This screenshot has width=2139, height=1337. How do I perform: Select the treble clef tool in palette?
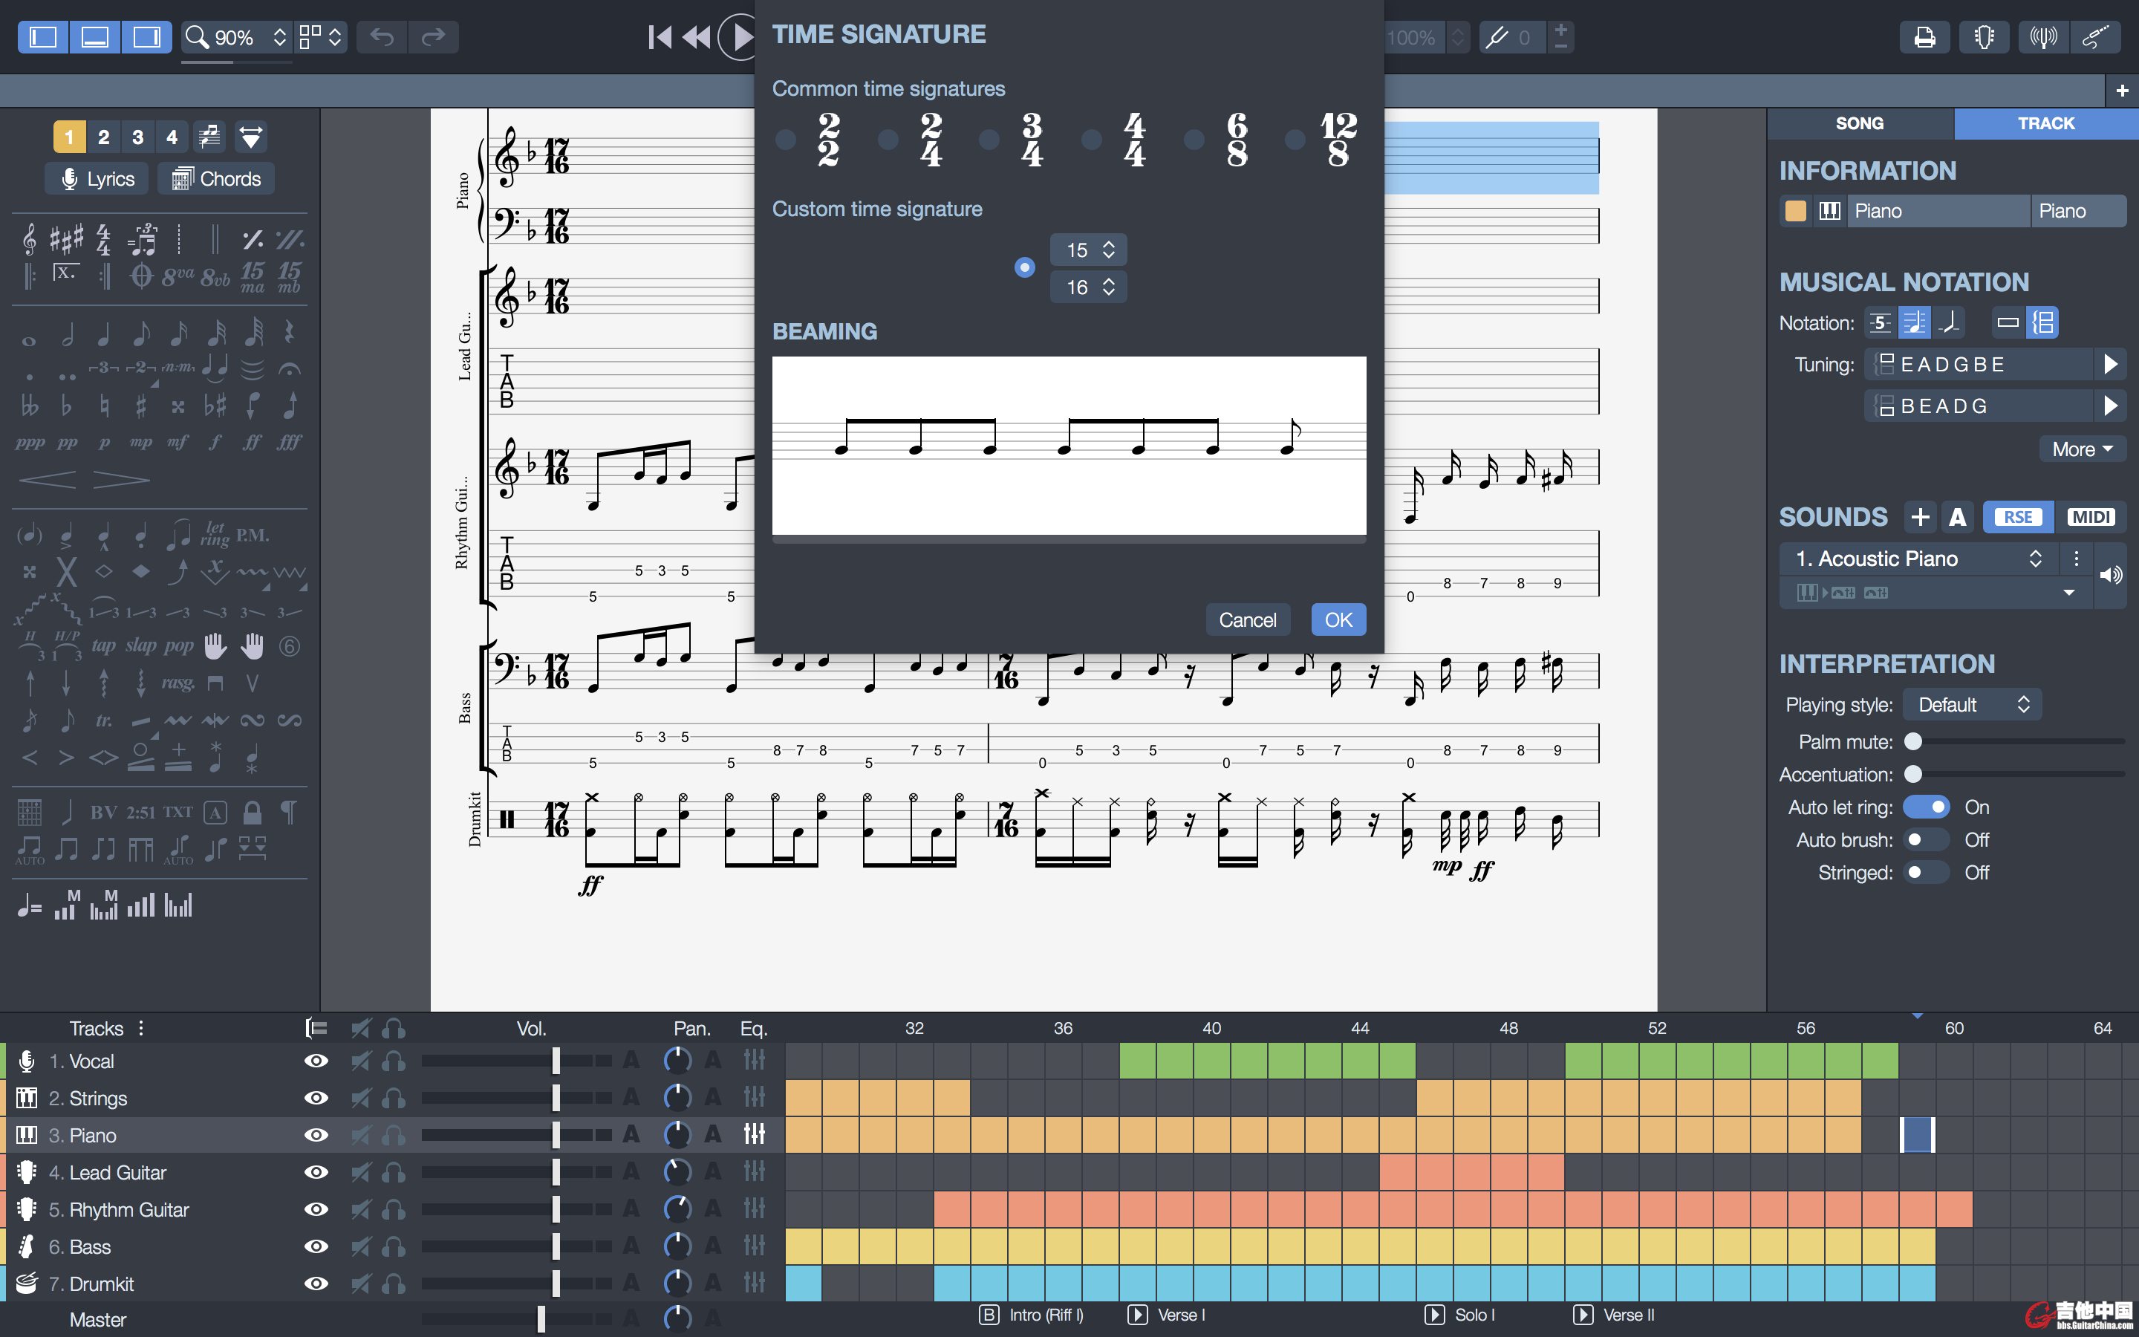(29, 238)
